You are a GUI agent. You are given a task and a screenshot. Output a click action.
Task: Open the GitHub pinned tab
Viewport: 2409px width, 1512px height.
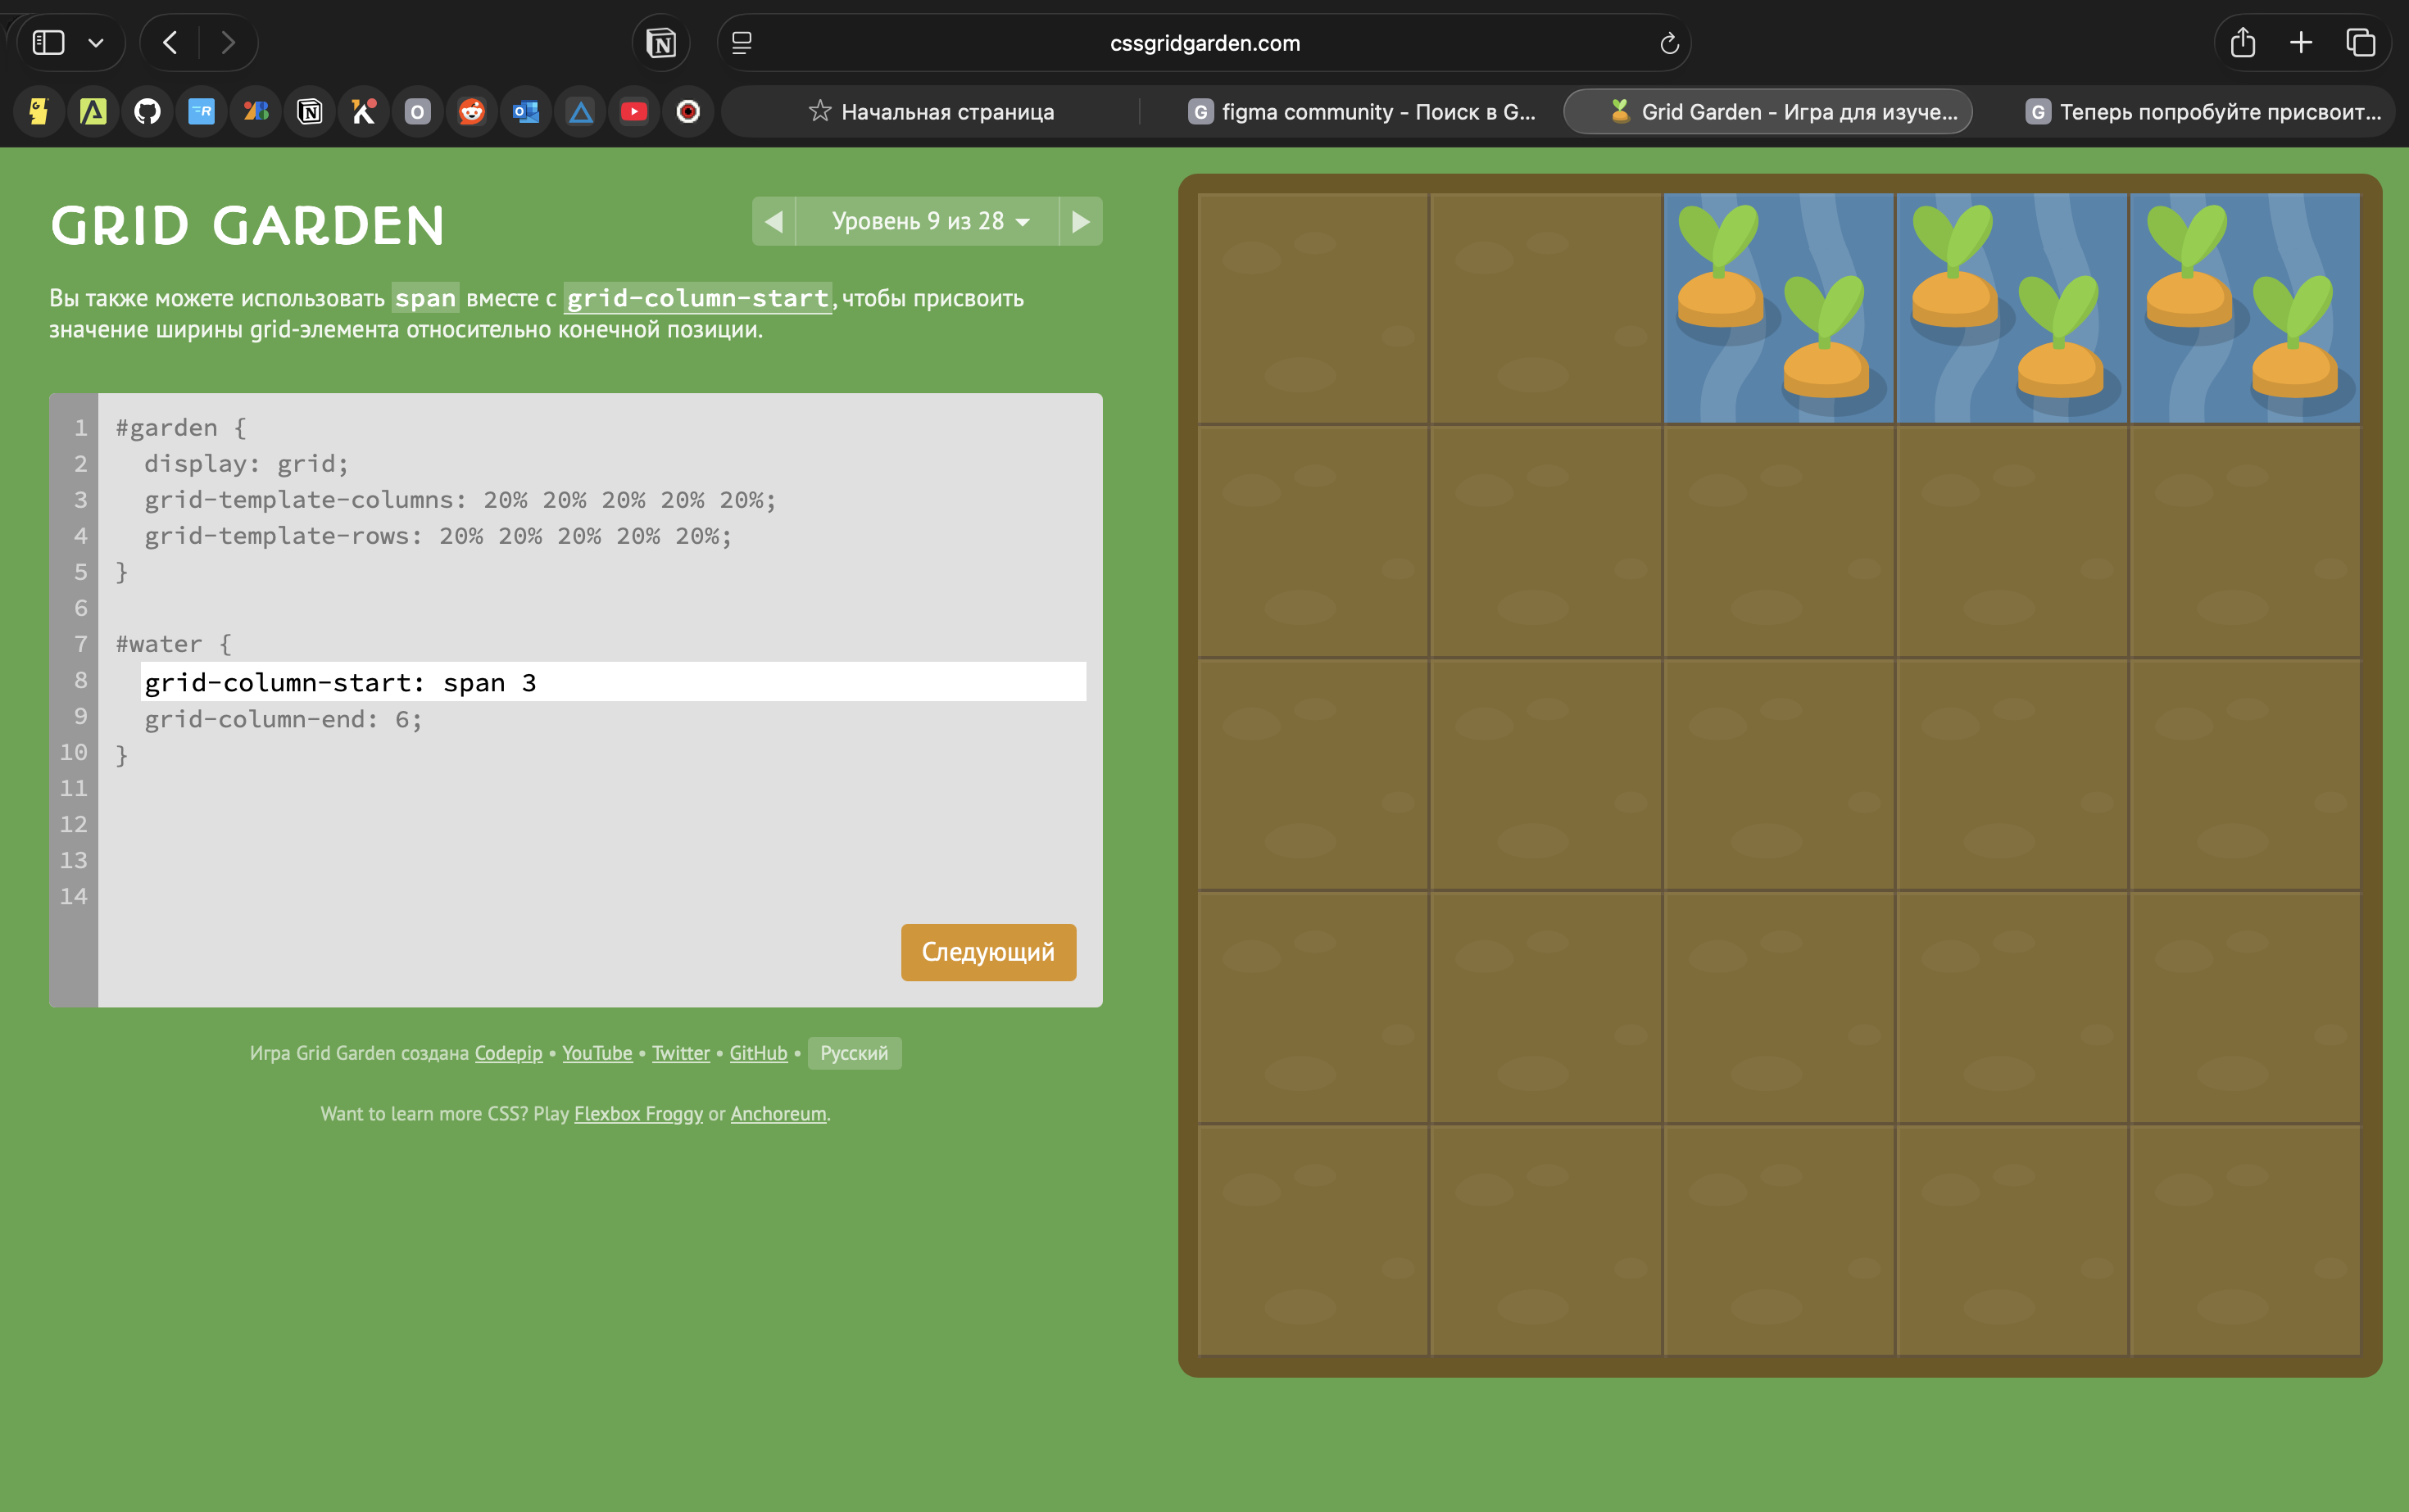point(147,112)
